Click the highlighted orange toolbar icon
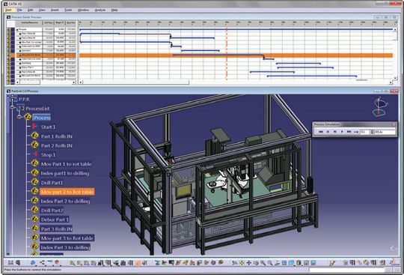Viewport: 404px width, 275px height. (138, 263)
